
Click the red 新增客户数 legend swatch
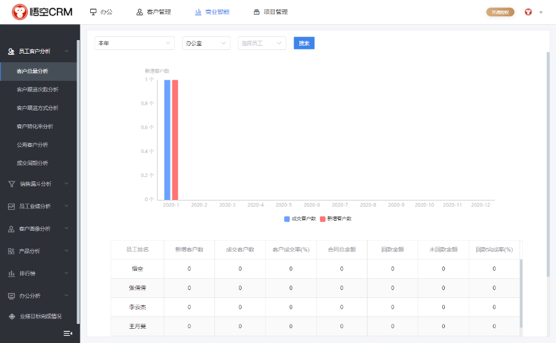point(322,218)
